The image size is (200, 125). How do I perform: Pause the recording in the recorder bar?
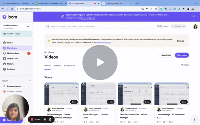[x=45, y=119]
